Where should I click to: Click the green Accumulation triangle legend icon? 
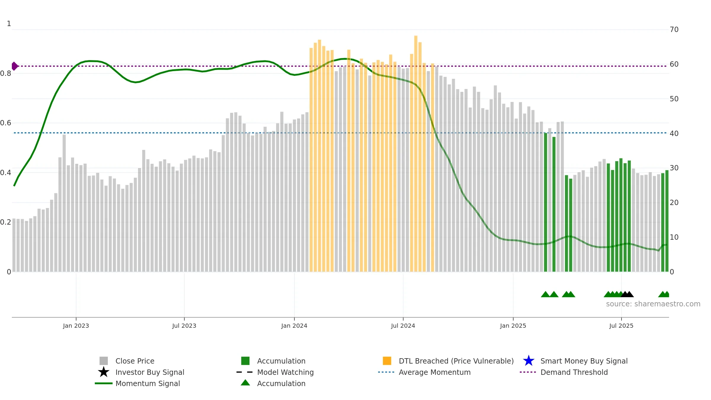(x=245, y=383)
